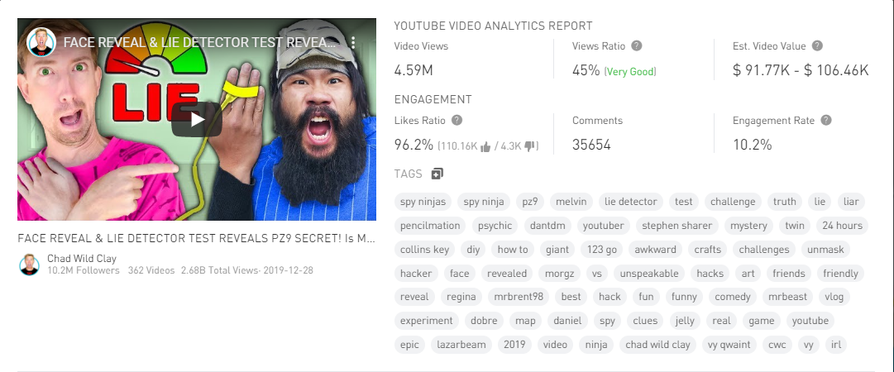Select the 'hacks' tag

pyautogui.click(x=710, y=273)
